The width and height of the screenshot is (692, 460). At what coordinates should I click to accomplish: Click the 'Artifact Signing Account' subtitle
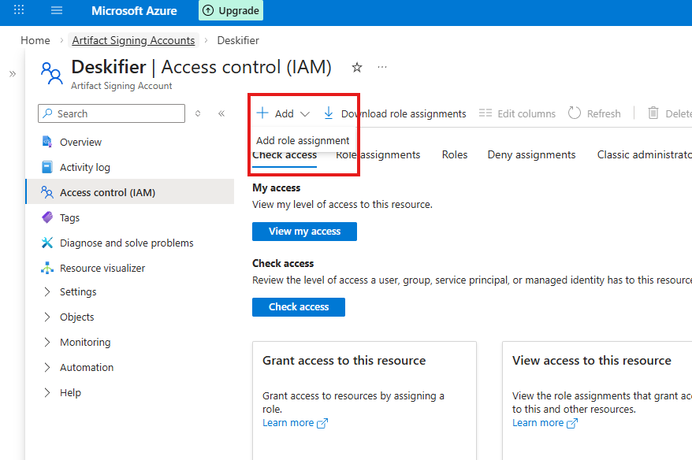pyautogui.click(x=121, y=86)
